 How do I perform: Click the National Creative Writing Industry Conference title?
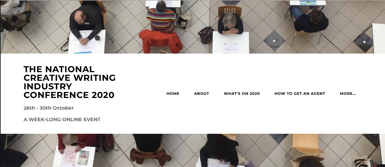(70, 82)
